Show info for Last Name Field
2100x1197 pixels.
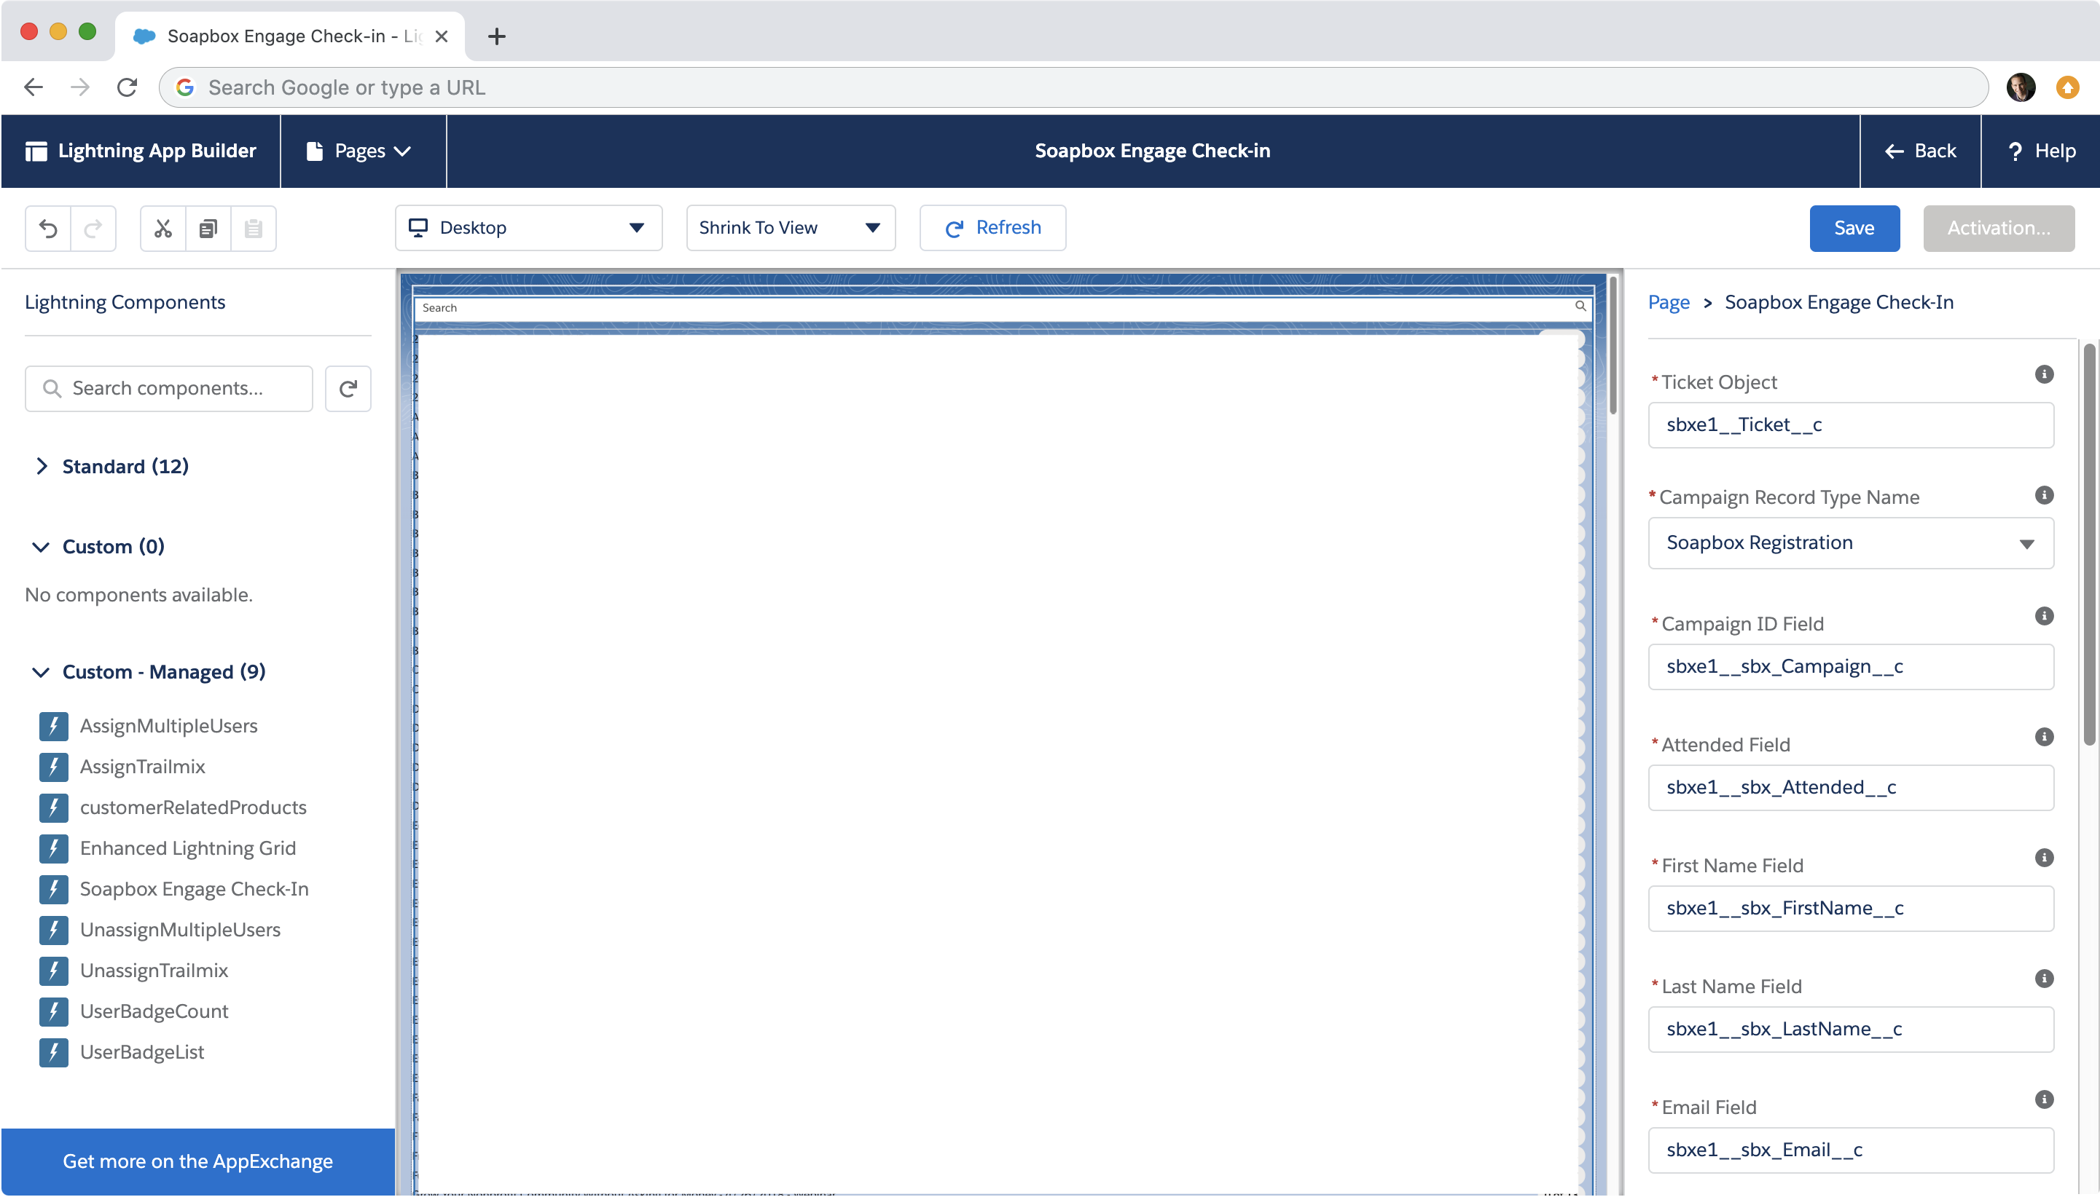(2044, 979)
